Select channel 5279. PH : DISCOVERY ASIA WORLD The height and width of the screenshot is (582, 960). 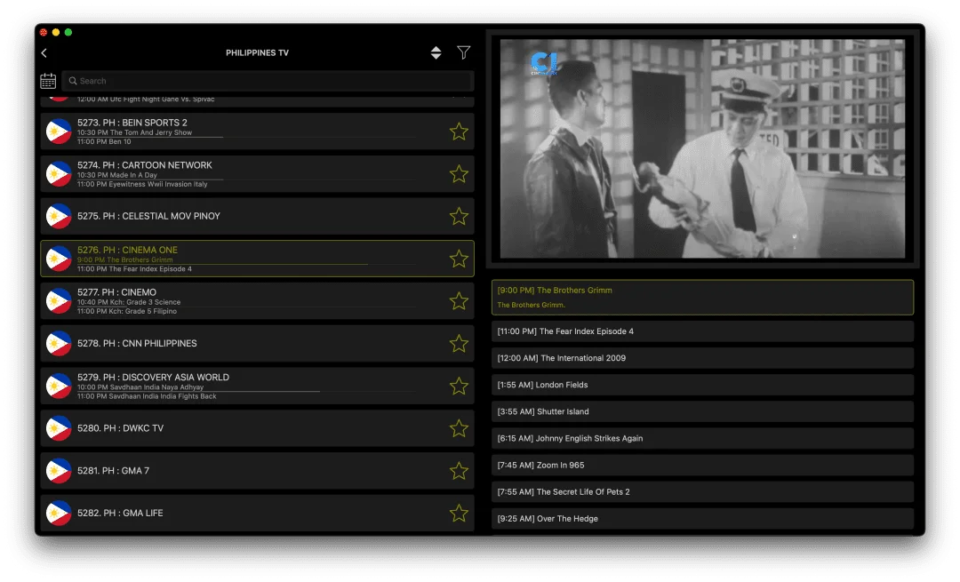257,387
